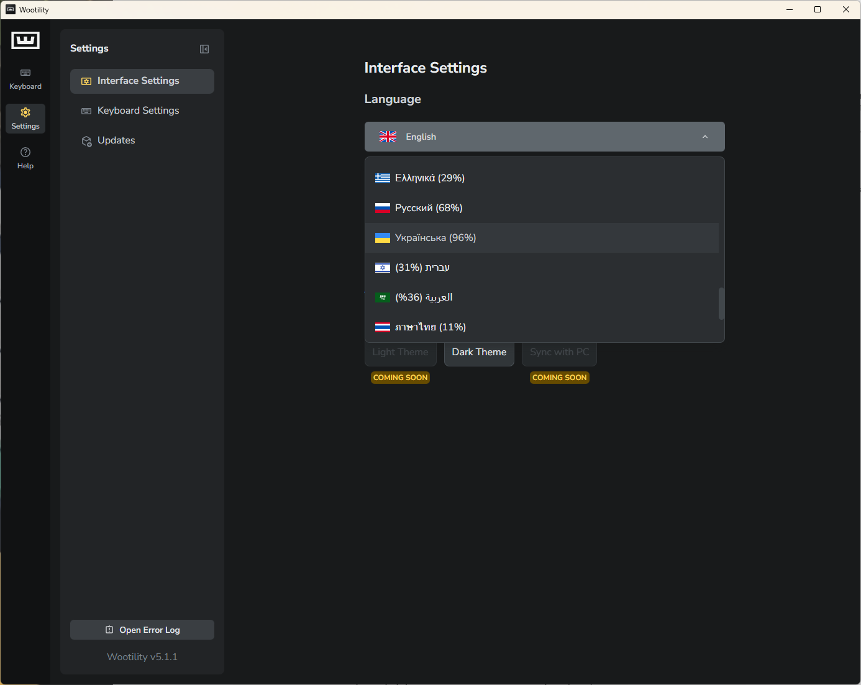Open the Help question mark icon

point(25,152)
